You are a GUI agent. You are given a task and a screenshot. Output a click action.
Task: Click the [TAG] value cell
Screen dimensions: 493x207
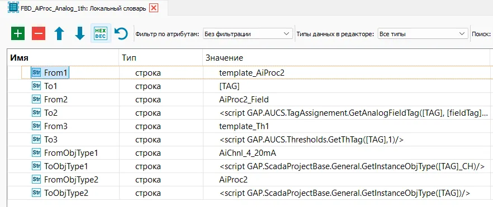click(229, 86)
